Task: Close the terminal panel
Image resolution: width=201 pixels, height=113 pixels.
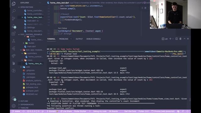Action: 188,39
